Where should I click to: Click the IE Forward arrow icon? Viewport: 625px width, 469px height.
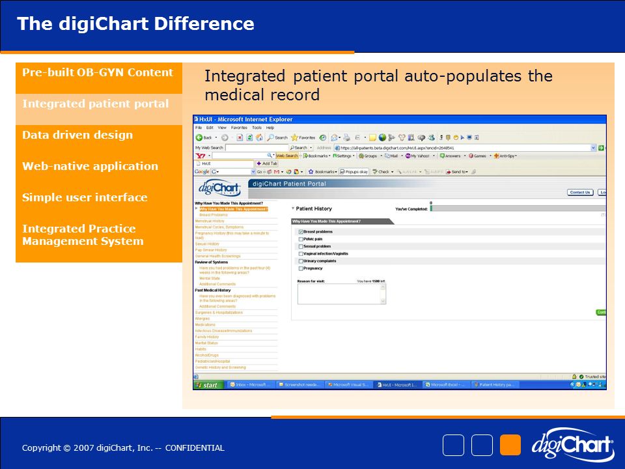[x=225, y=137]
